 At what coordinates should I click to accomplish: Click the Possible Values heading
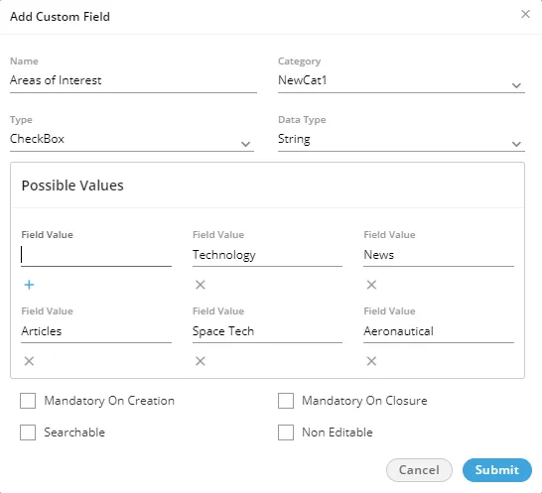72,185
